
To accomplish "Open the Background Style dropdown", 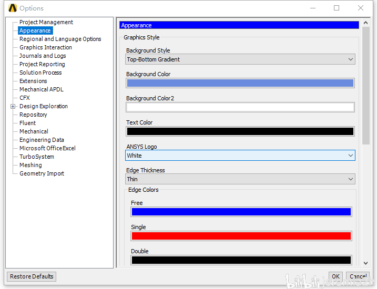I will point(240,59).
